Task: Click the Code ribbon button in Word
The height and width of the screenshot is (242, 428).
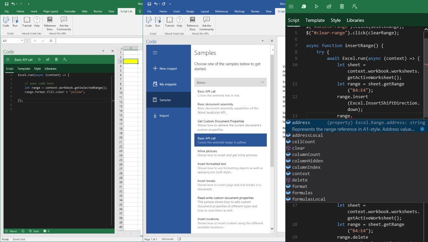Action: (148, 22)
